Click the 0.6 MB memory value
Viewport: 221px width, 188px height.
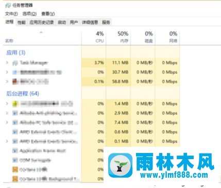(122, 132)
